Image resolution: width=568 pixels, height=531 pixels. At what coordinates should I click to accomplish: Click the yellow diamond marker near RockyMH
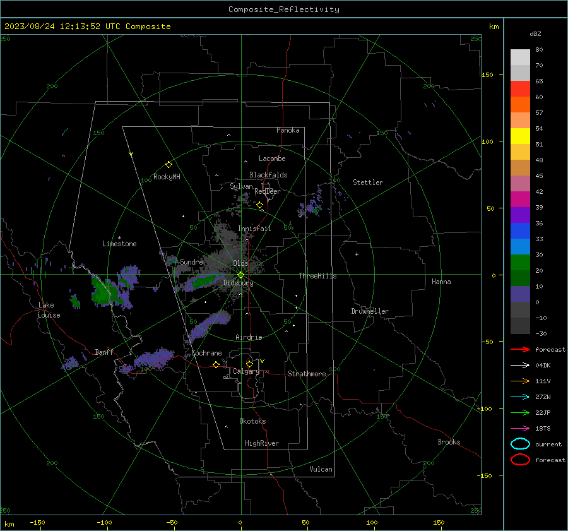(x=169, y=165)
